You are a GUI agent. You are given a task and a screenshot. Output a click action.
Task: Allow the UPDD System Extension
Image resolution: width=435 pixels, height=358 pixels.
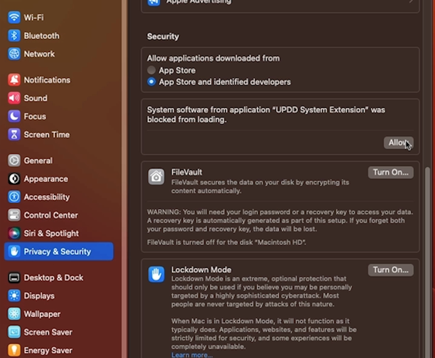tap(398, 143)
